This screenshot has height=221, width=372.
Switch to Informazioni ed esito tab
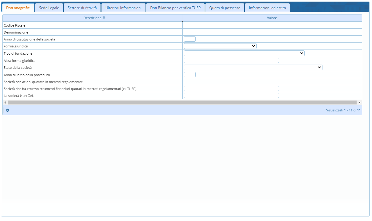point(267,8)
